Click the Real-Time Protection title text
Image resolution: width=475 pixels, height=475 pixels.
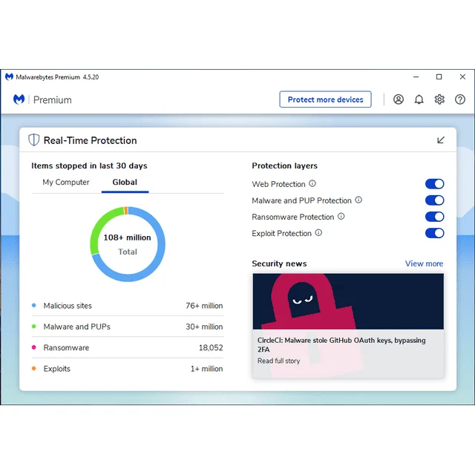pos(91,140)
